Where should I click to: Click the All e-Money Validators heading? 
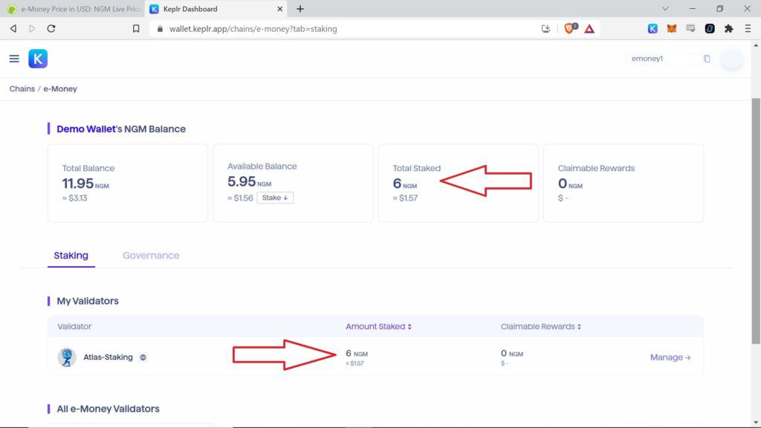tap(108, 409)
